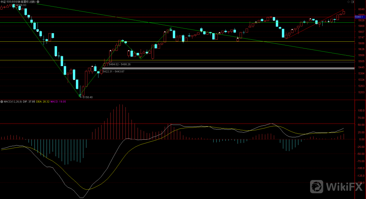Image resolution: width=366 pixels, height=199 pixels.
Task: Expand the MACD indicator options arrow
Action: [1, 101]
